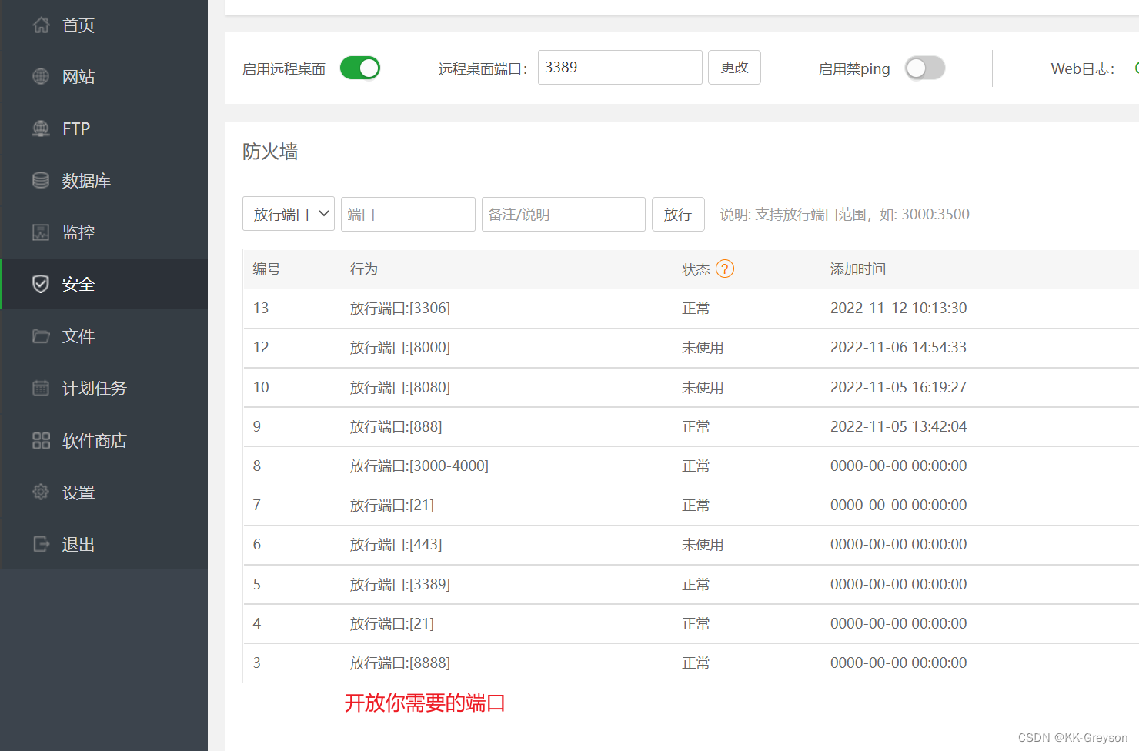Click the 放行端口:[8888] entry
The height and width of the screenshot is (751, 1139).
point(400,663)
